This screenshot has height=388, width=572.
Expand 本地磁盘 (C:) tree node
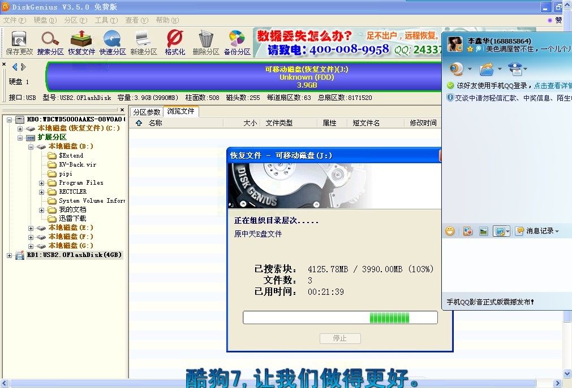click(x=20, y=129)
